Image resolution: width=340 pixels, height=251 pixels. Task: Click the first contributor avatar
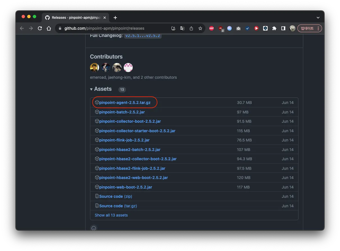click(95, 68)
